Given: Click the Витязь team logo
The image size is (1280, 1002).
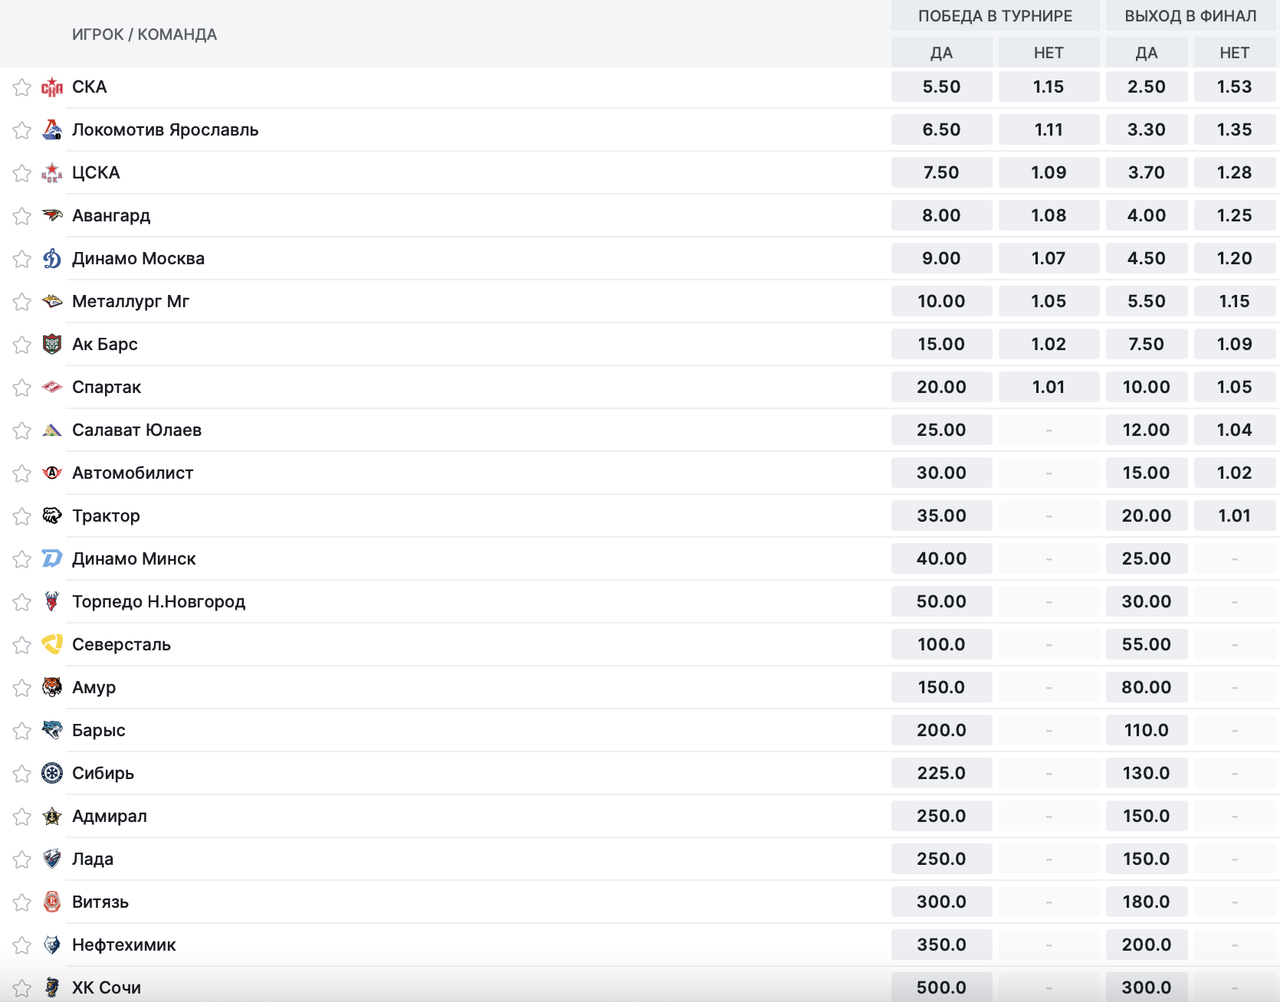Looking at the screenshot, I should tap(52, 902).
